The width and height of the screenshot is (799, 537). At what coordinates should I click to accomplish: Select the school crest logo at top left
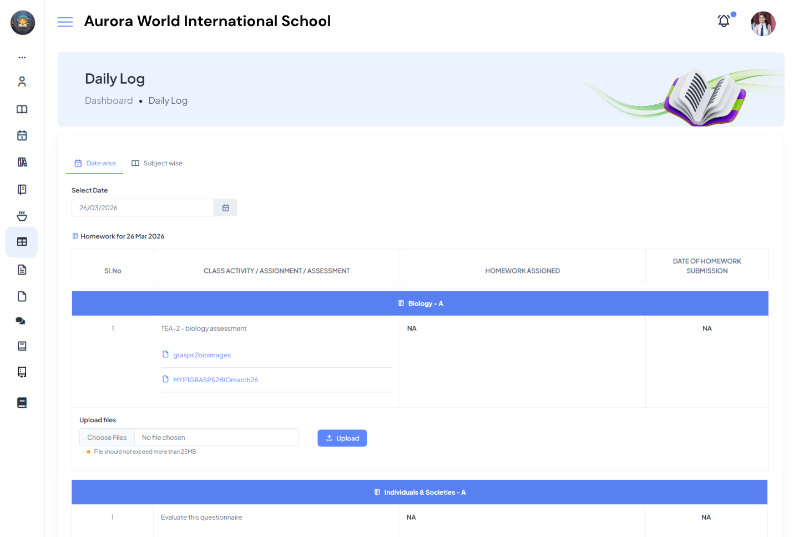tap(22, 23)
